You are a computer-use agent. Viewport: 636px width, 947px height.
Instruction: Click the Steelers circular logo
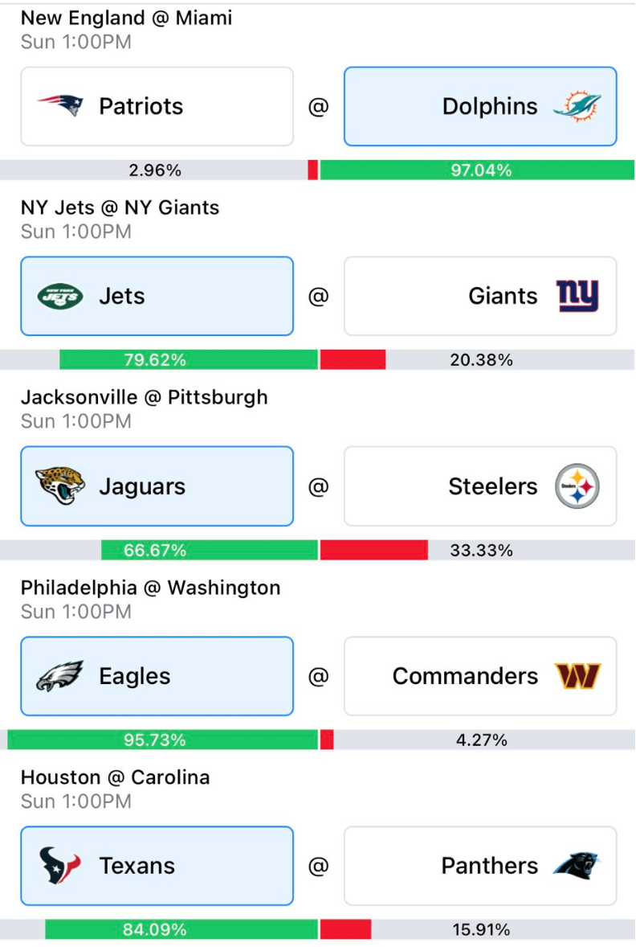point(577,486)
